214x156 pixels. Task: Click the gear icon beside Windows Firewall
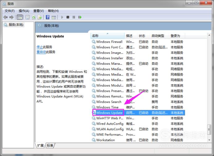pyautogui.click(x=94, y=42)
